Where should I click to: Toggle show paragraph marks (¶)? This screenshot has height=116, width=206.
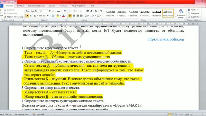coord(101,11)
